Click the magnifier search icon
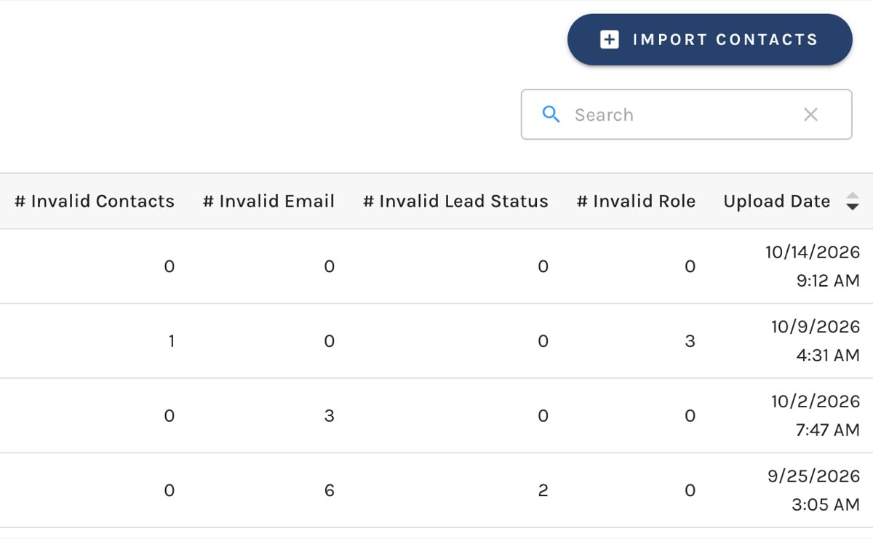873x539 pixels. 551,114
